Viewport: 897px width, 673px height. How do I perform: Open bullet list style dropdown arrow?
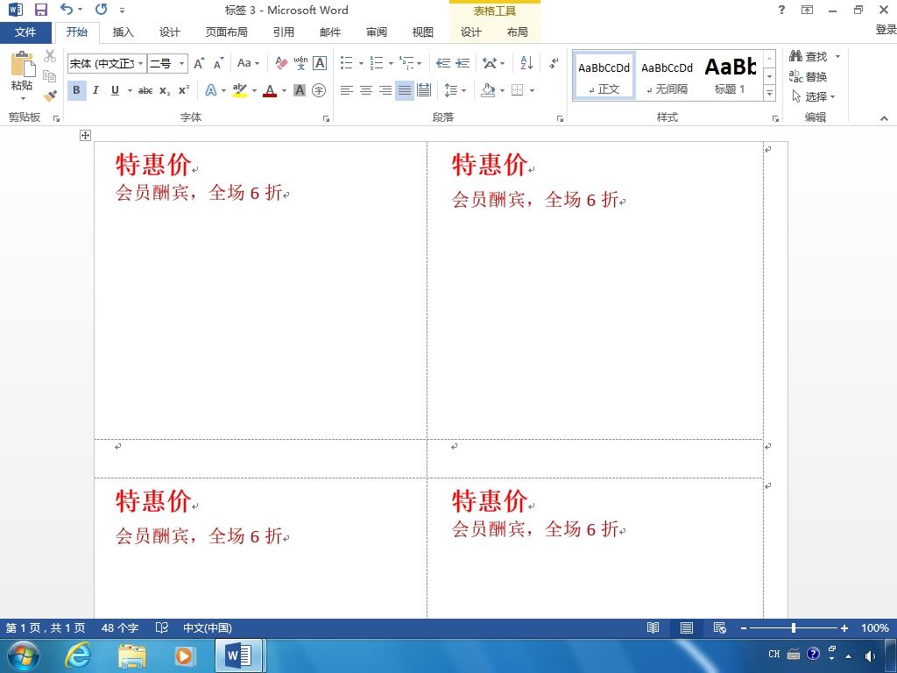[361, 63]
